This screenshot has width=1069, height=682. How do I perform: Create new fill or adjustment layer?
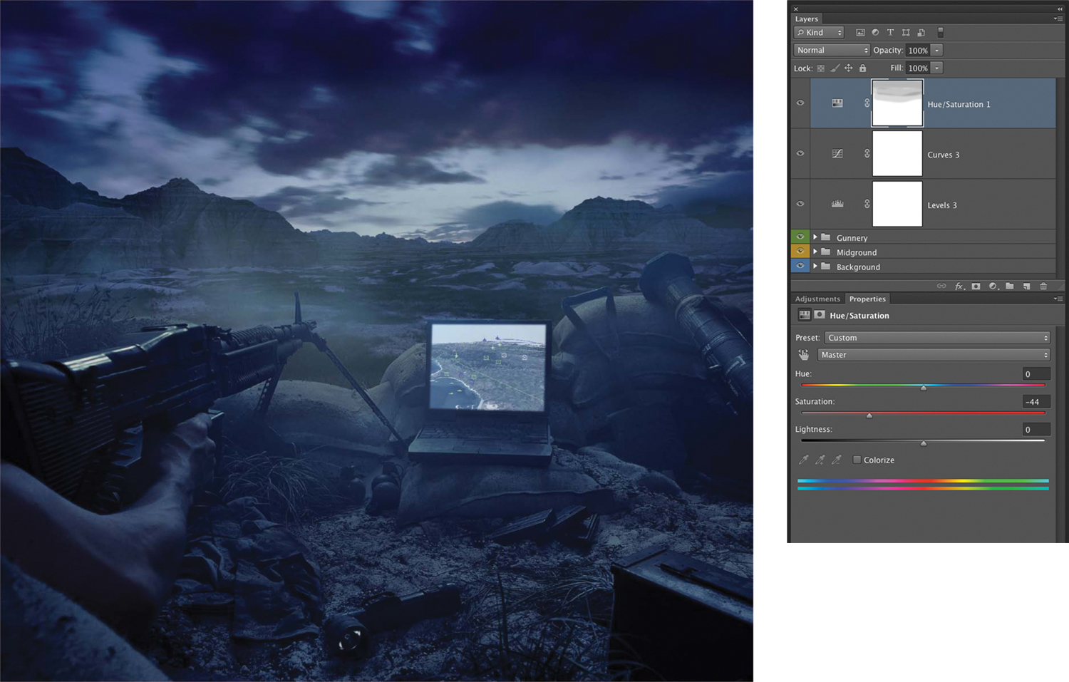(x=993, y=286)
